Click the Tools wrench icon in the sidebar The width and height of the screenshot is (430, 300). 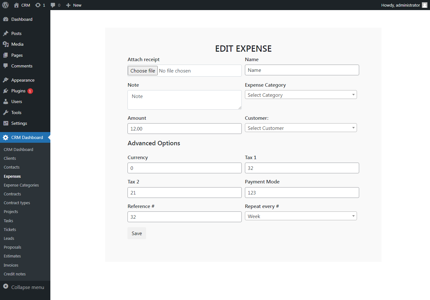coord(6,112)
